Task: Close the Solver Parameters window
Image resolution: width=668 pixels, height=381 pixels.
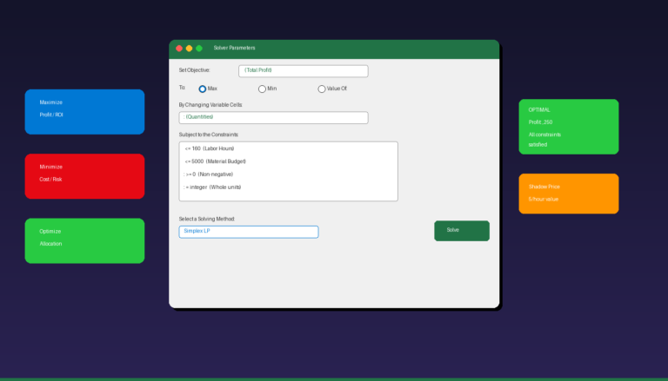Action: pyautogui.click(x=179, y=49)
